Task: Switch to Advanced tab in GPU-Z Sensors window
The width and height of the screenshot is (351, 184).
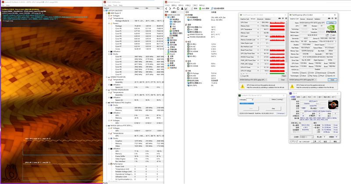Action: point(260,19)
